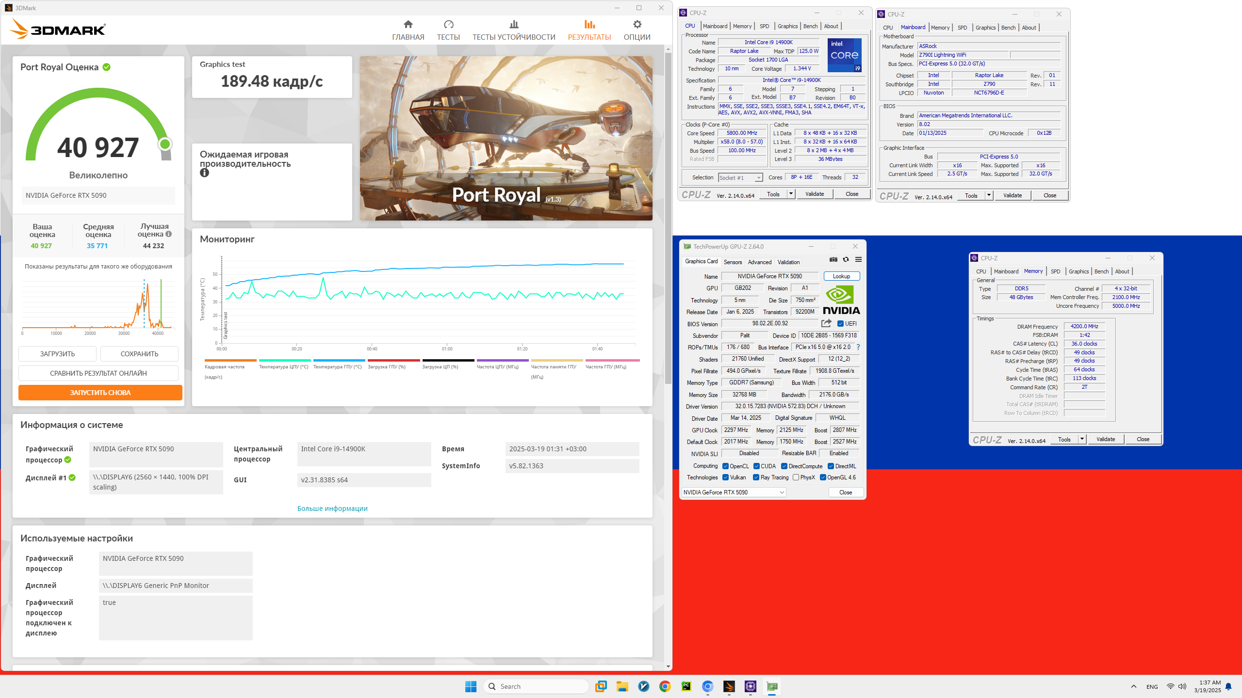Expand Tools arrow in CPU-Z Memory window
Viewport: 1242px width, 698px height.
pos(1082,439)
